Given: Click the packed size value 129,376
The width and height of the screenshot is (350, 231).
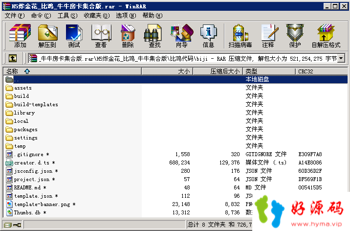Looking at the screenshot, I should (x=229, y=162).
